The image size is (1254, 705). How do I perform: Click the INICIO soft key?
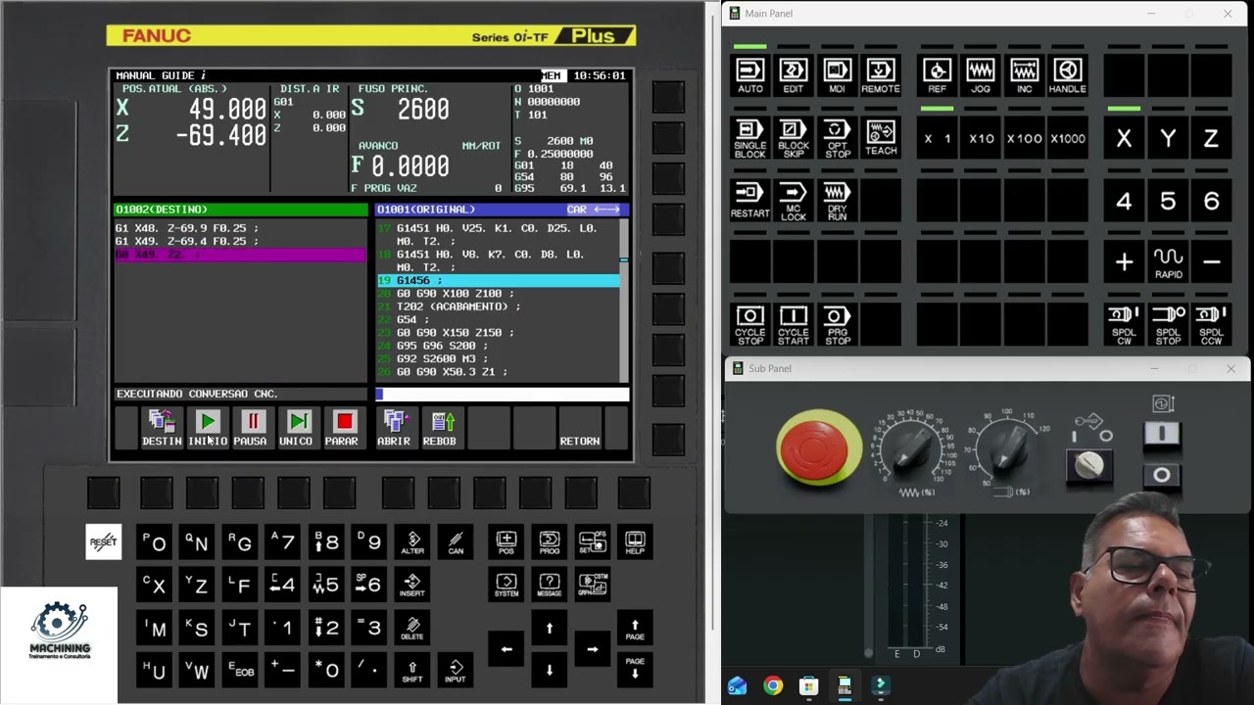tap(208, 429)
